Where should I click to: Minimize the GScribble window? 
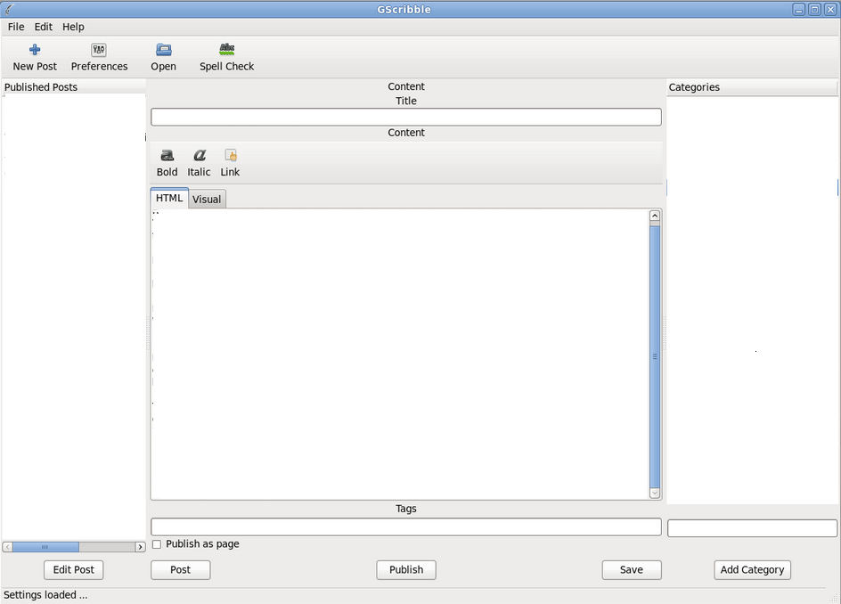(798, 9)
